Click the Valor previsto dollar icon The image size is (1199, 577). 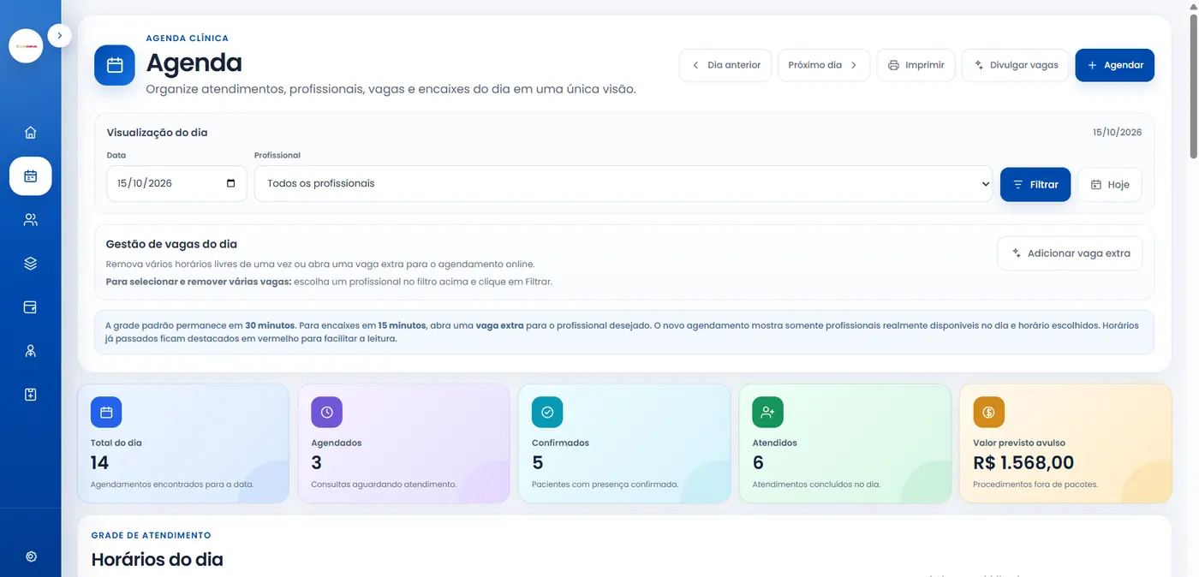(988, 413)
